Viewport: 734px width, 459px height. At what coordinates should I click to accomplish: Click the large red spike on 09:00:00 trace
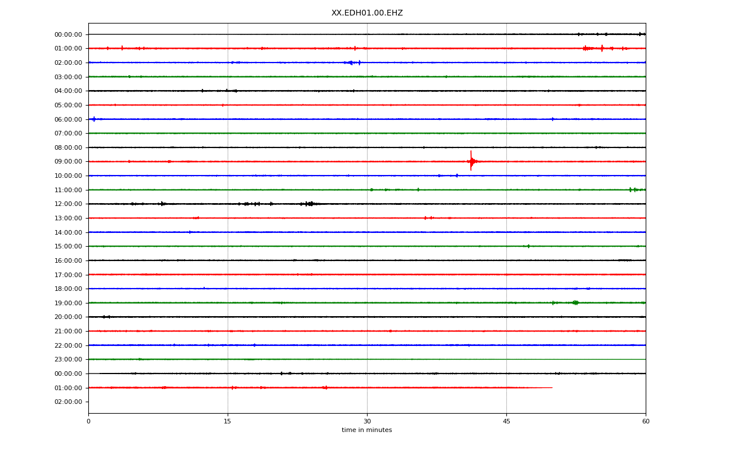click(x=471, y=161)
